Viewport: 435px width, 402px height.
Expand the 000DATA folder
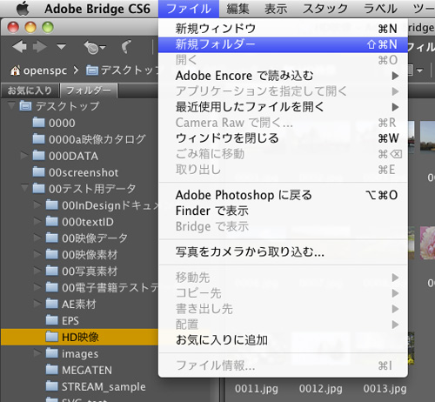point(24,156)
